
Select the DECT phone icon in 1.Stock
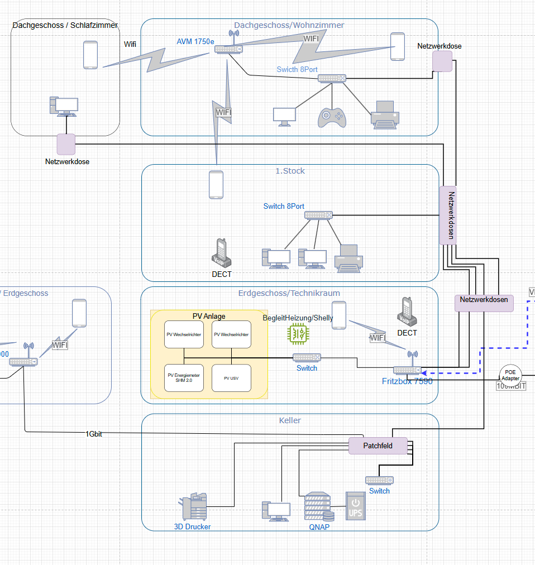(221, 253)
